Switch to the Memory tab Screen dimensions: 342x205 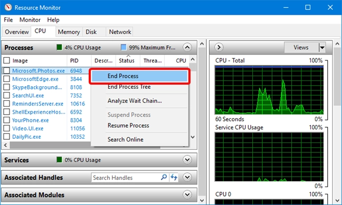(x=69, y=32)
